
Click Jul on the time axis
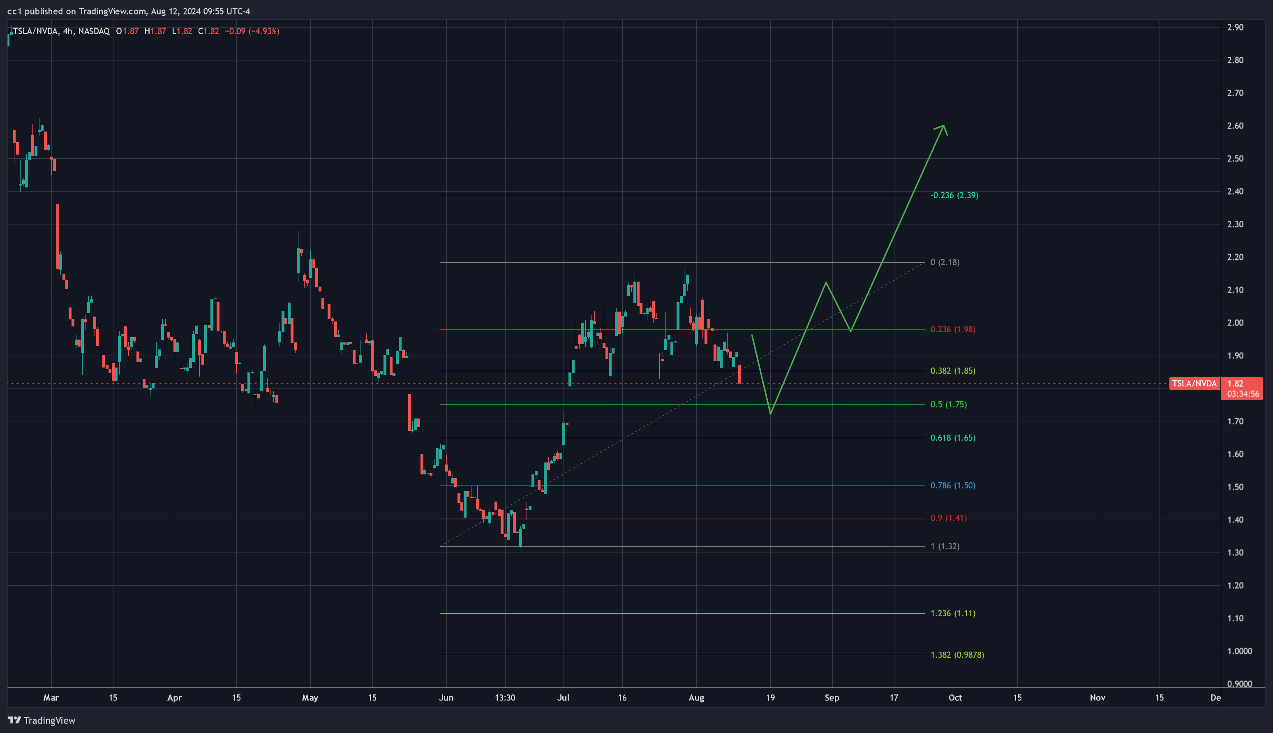[563, 698]
